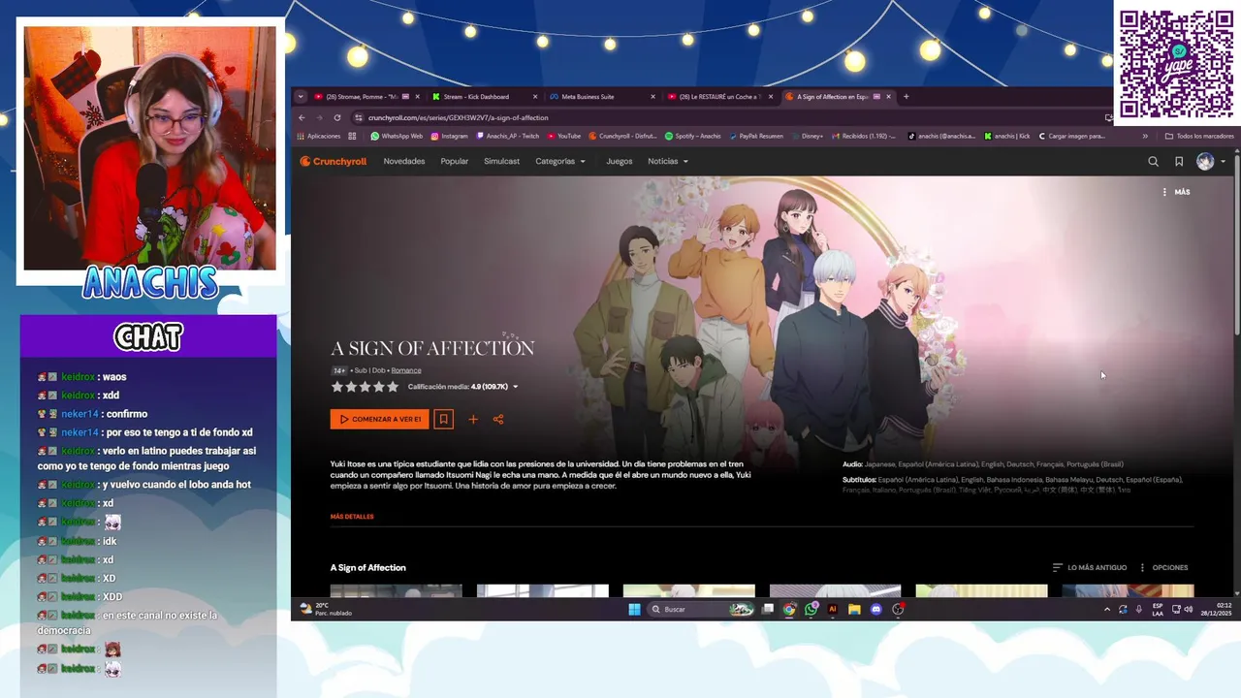Open the MÁS options menu

pyautogui.click(x=1176, y=192)
